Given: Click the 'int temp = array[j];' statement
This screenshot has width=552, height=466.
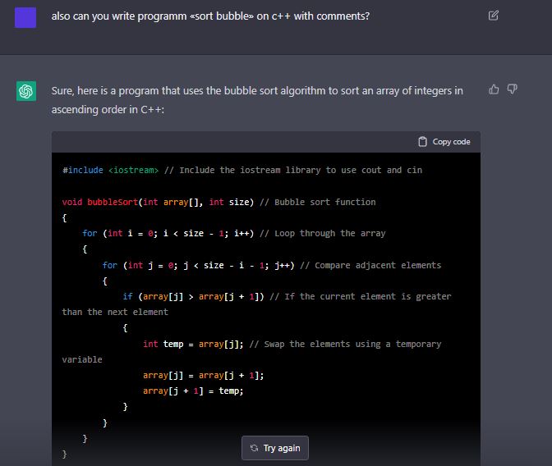Looking at the screenshot, I should (193, 344).
